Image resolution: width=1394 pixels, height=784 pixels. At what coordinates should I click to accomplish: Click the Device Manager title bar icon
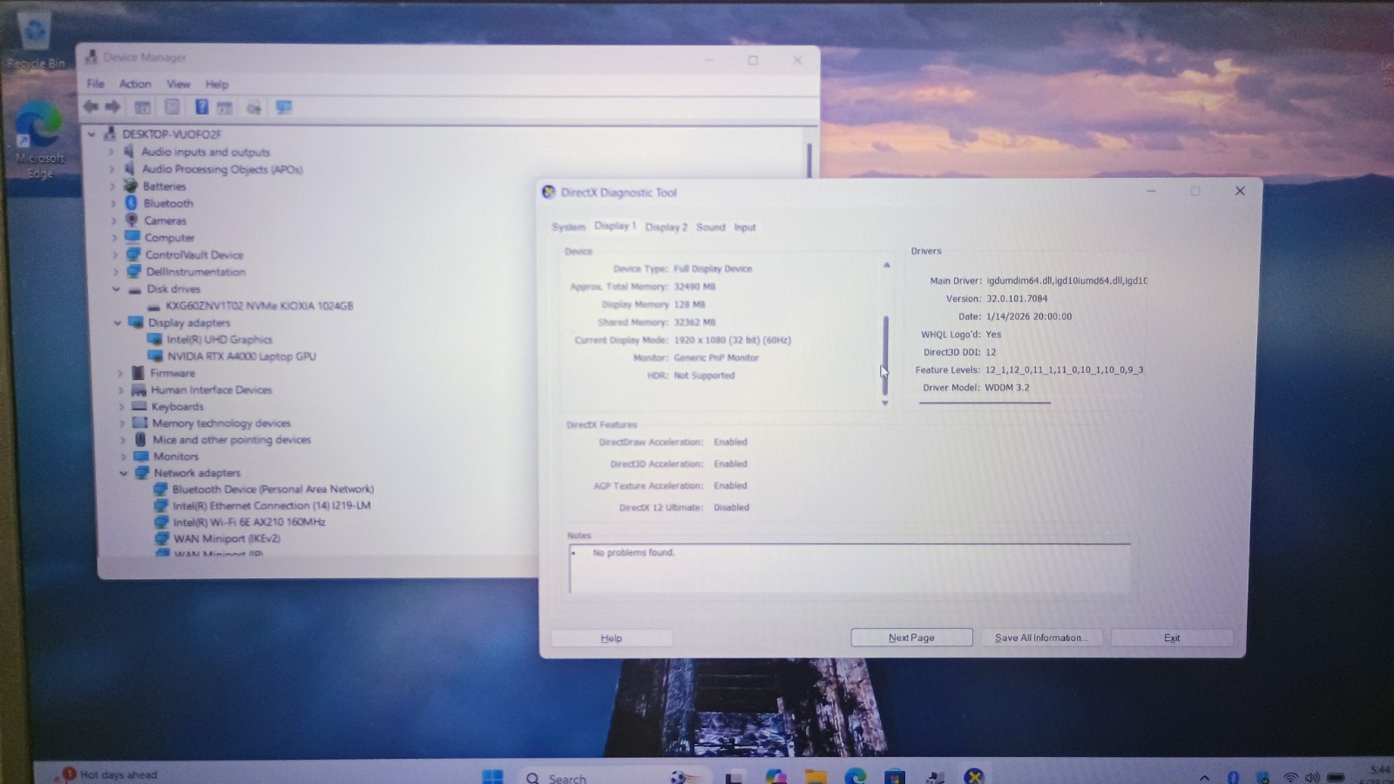coord(91,57)
